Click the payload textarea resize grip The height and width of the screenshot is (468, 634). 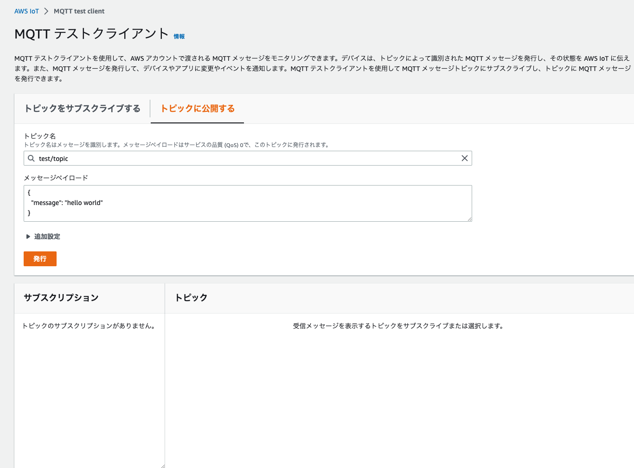pyautogui.click(x=469, y=219)
